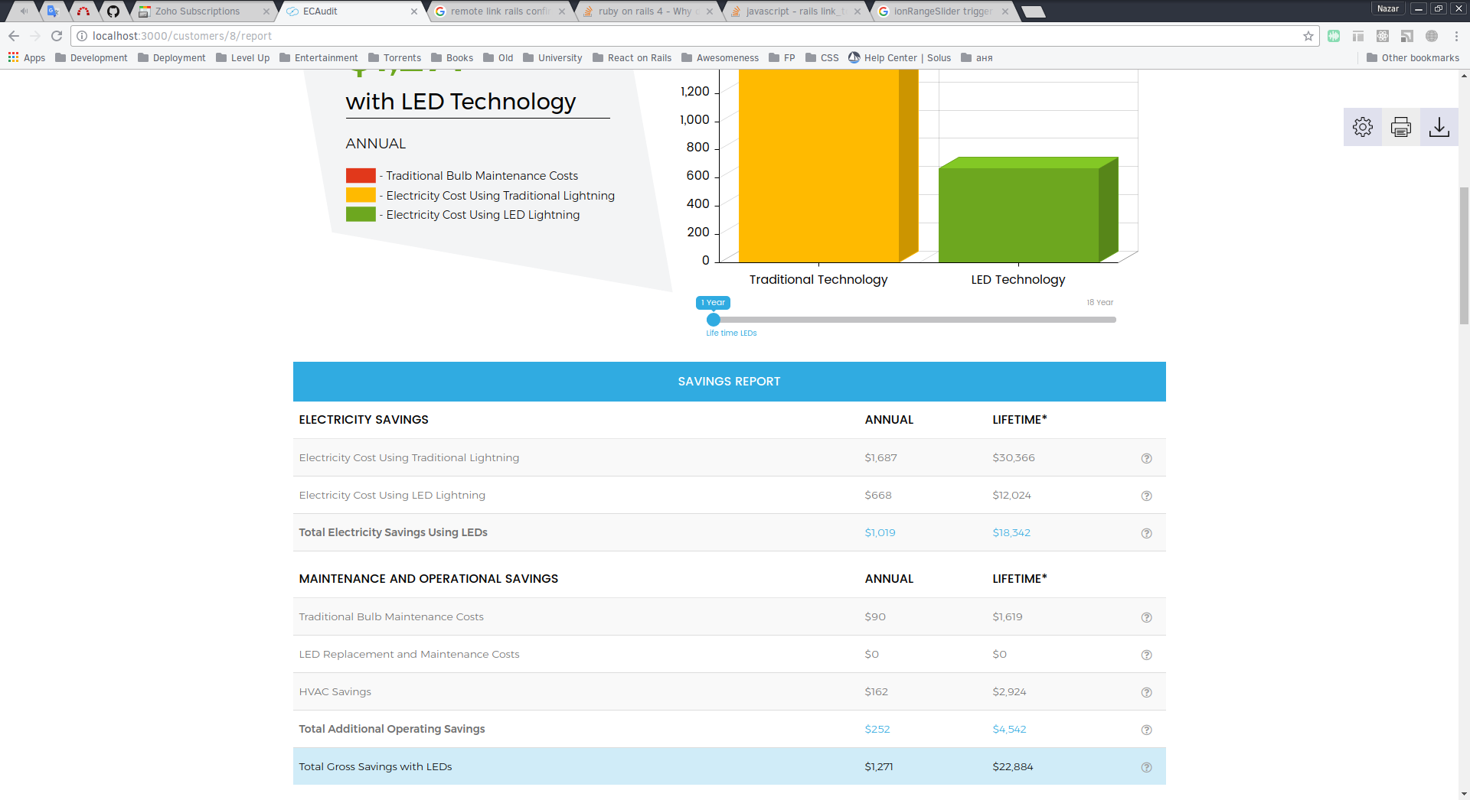This screenshot has width=1470, height=800.
Task: Switch to the ionRangeSlider trigger tab
Action: (943, 11)
